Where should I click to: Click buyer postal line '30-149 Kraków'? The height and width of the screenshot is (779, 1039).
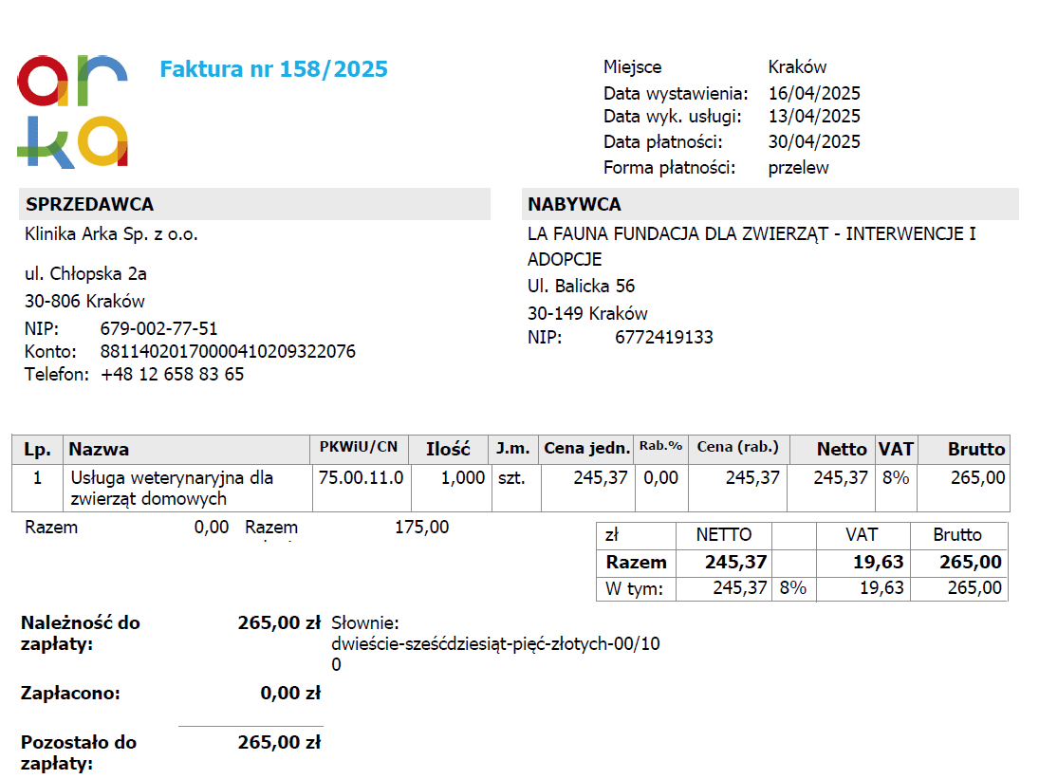coord(587,313)
